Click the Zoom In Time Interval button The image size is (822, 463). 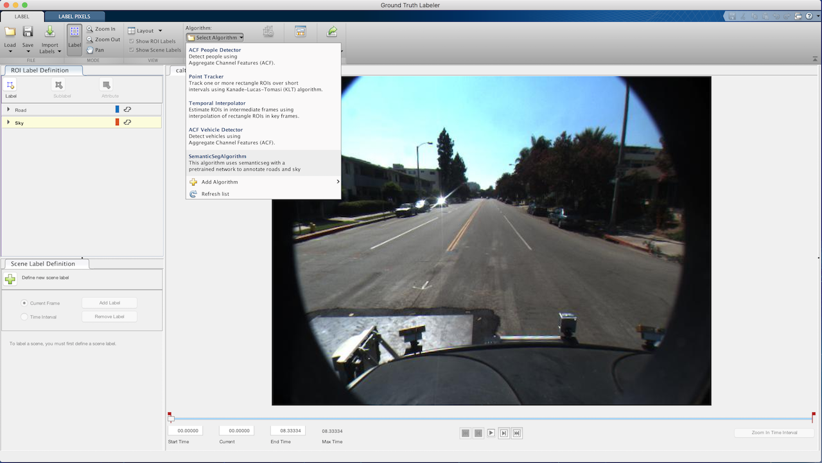click(774, 433)
